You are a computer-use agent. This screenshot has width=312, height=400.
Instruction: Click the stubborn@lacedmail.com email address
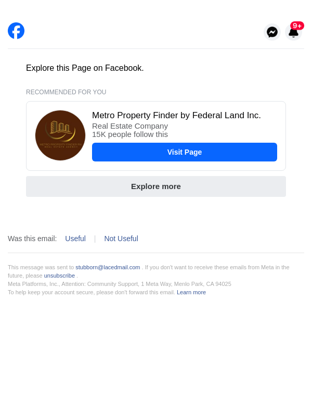point(108,267)
